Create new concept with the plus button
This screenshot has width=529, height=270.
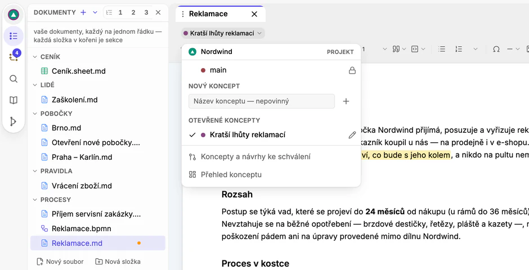coord(346,101)
